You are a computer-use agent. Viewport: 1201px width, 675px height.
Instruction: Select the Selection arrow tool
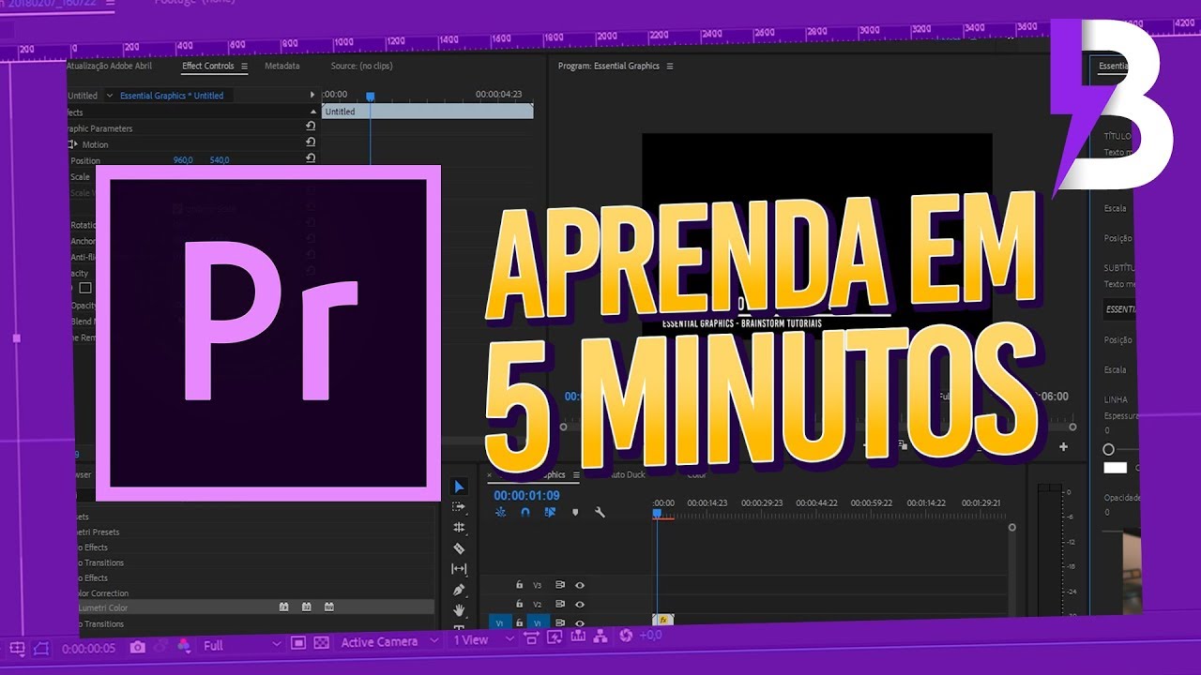(x=459, y=487)
